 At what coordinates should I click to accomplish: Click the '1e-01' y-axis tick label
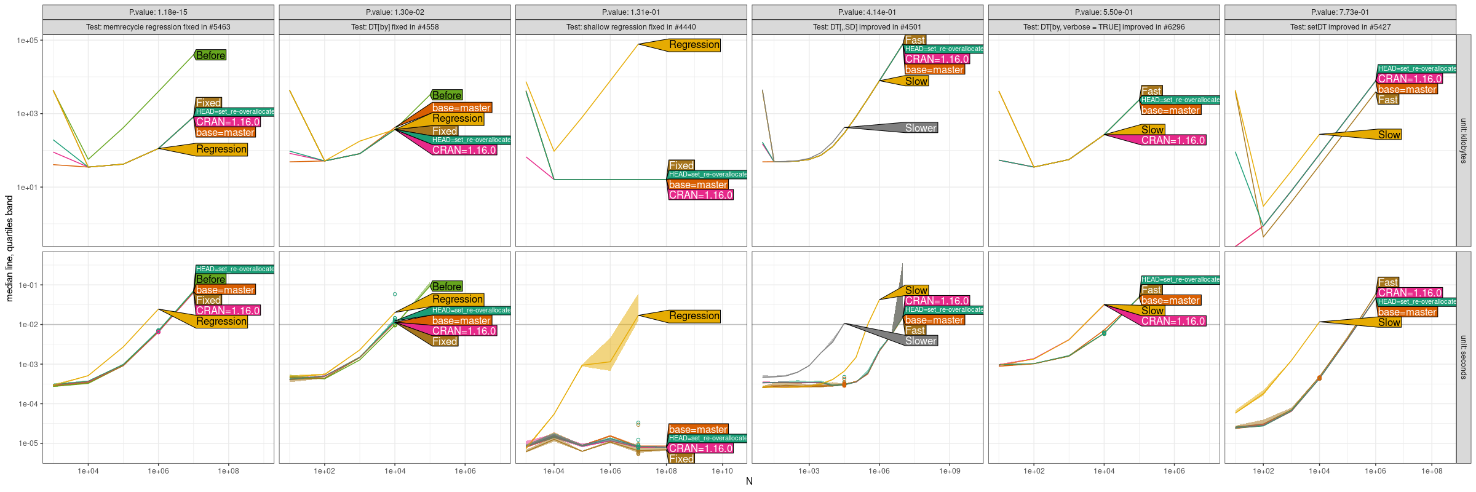click(28, 285)
